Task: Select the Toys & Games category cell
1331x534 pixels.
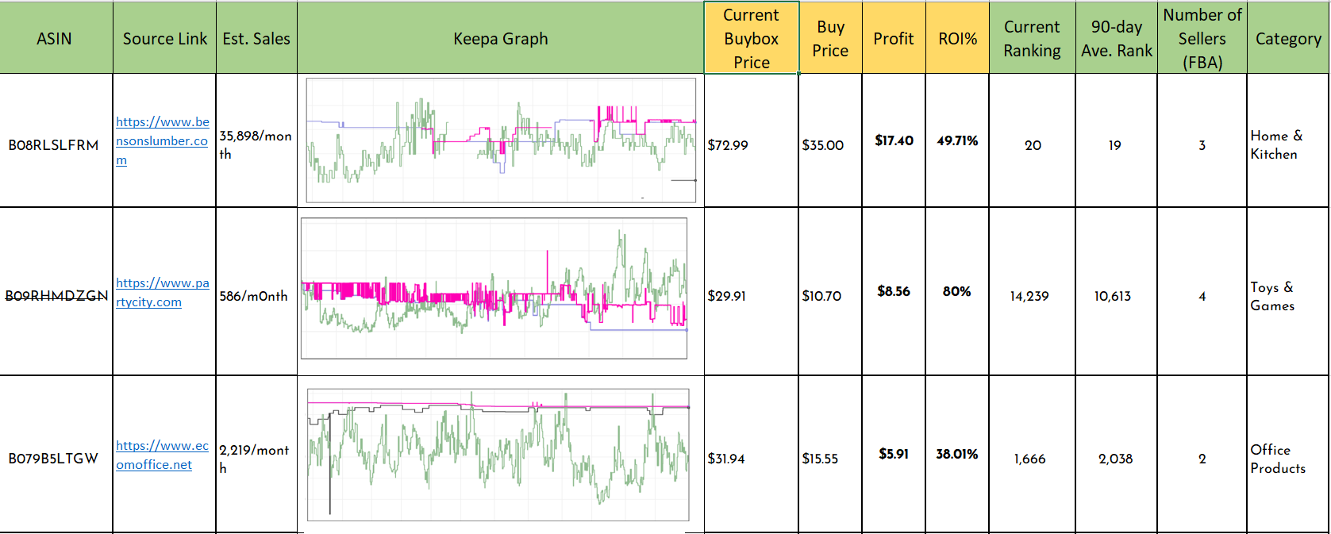Action: point(1288,291)
